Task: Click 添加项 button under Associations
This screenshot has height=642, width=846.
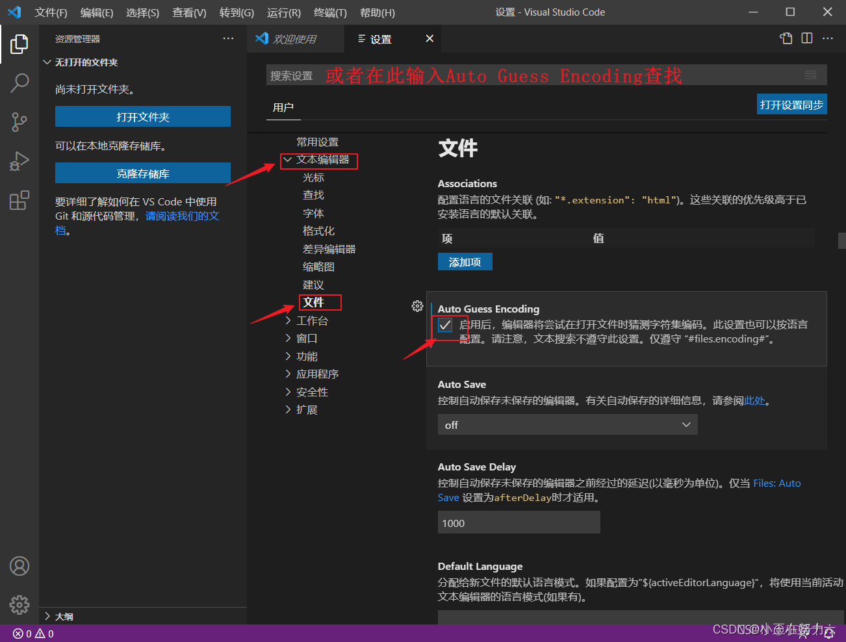Action: [465, 262]
